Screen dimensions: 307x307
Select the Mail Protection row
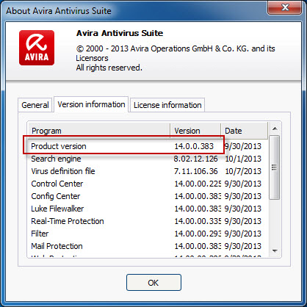point(148,246)
